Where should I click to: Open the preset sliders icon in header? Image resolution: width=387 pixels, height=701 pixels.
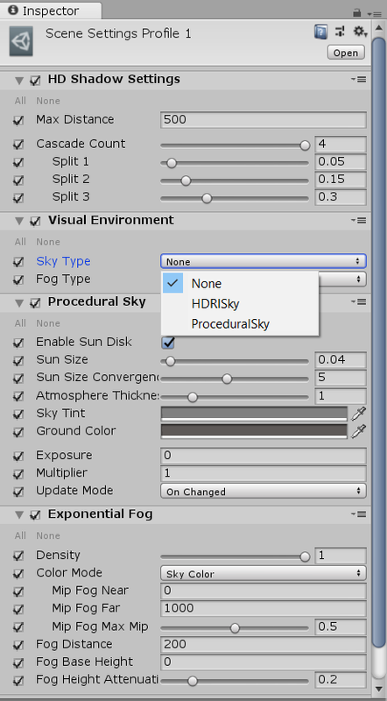coord(340,32)
